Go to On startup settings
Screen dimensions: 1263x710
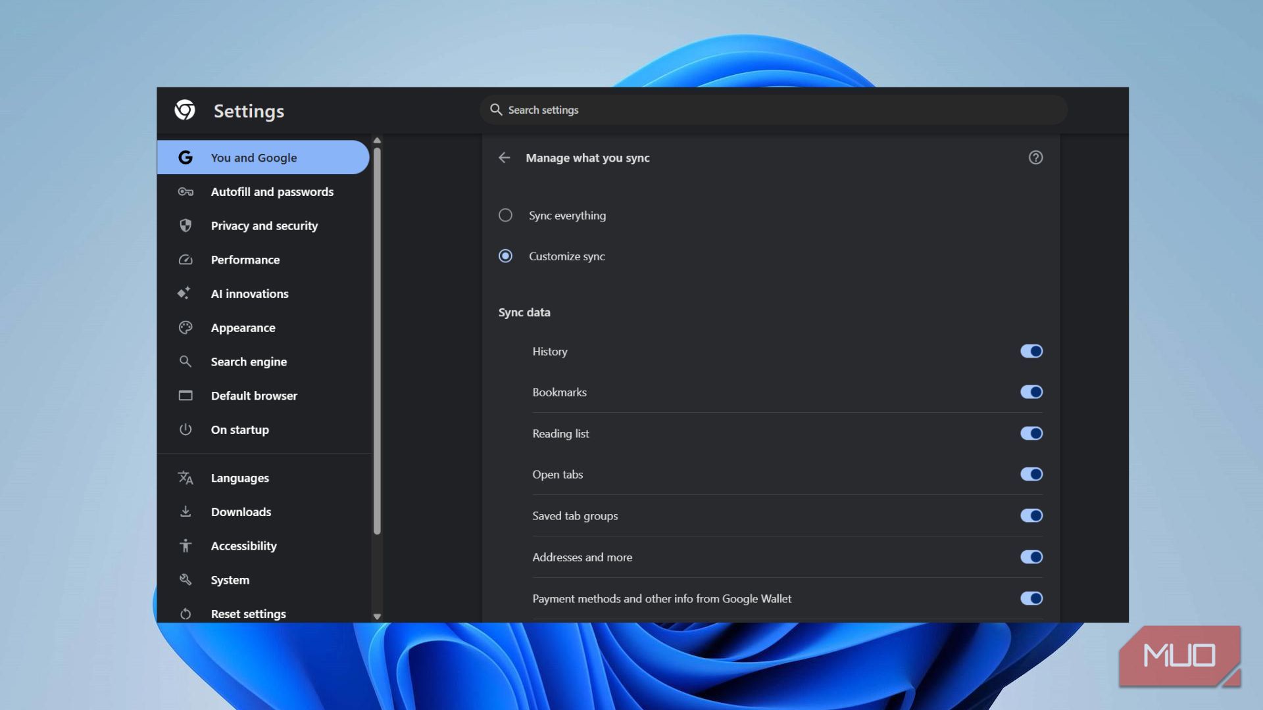pyautogui.click(x=263, y=429)
